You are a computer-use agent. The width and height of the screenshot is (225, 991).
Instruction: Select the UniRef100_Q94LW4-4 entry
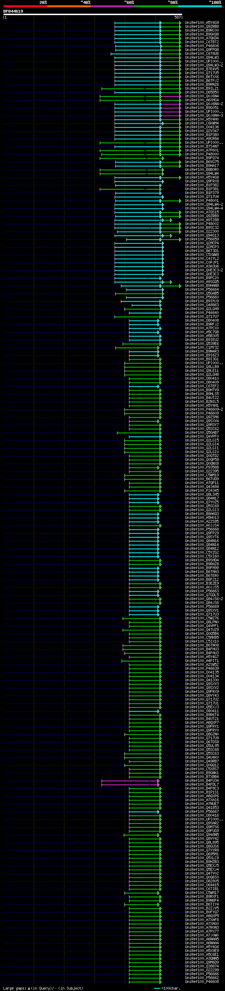[x=204, y=208]
